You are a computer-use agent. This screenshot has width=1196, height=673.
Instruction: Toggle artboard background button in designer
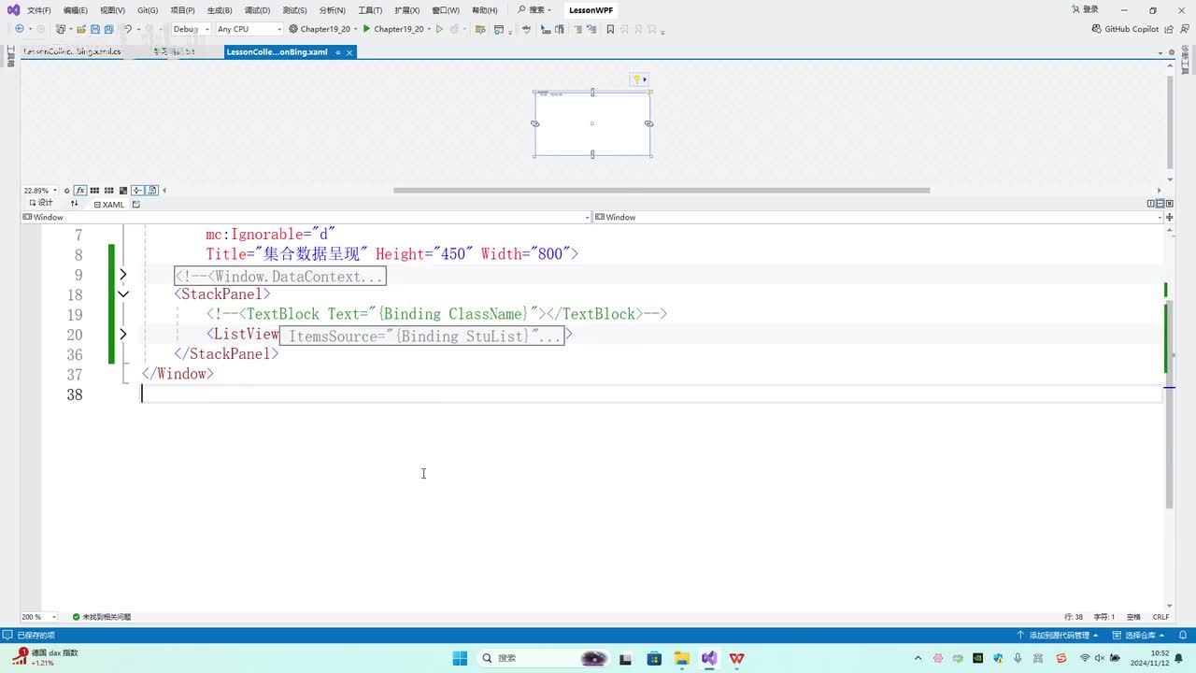[x=123, y=191]
